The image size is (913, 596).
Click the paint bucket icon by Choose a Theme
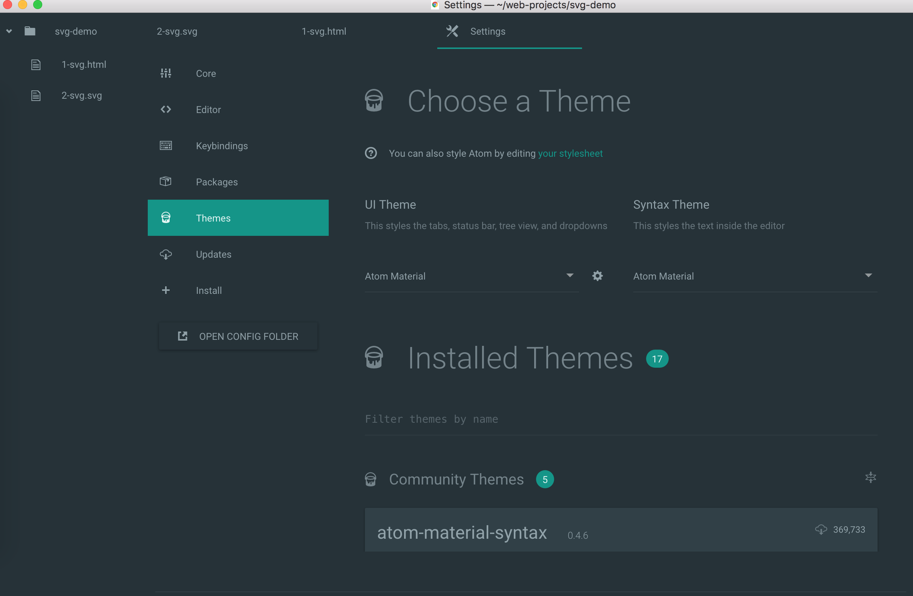[374, 101]
